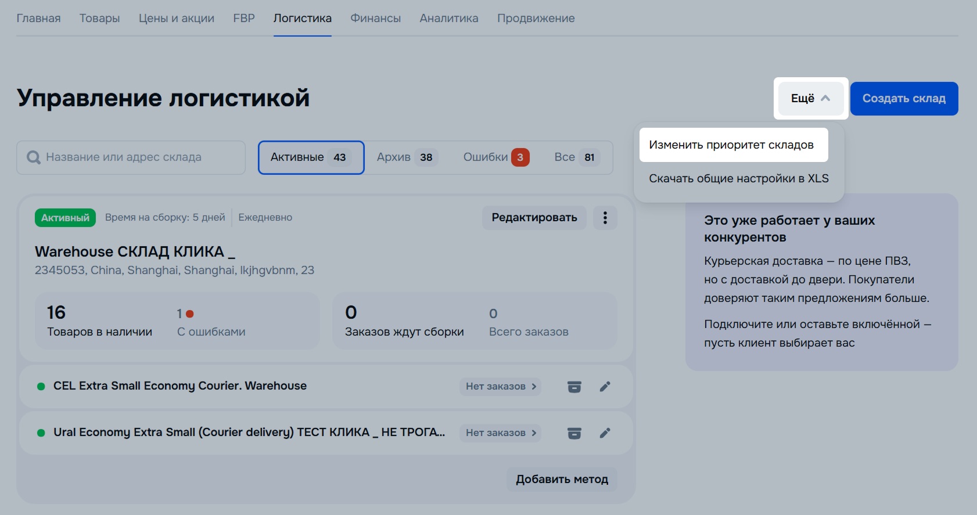Click pencil edit icon for Ural Economy method
The height and width of the screenshot is (515, 977).
(x=605, y=433)
